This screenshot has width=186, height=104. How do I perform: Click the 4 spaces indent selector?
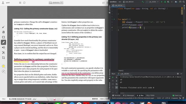pos(175,98)
